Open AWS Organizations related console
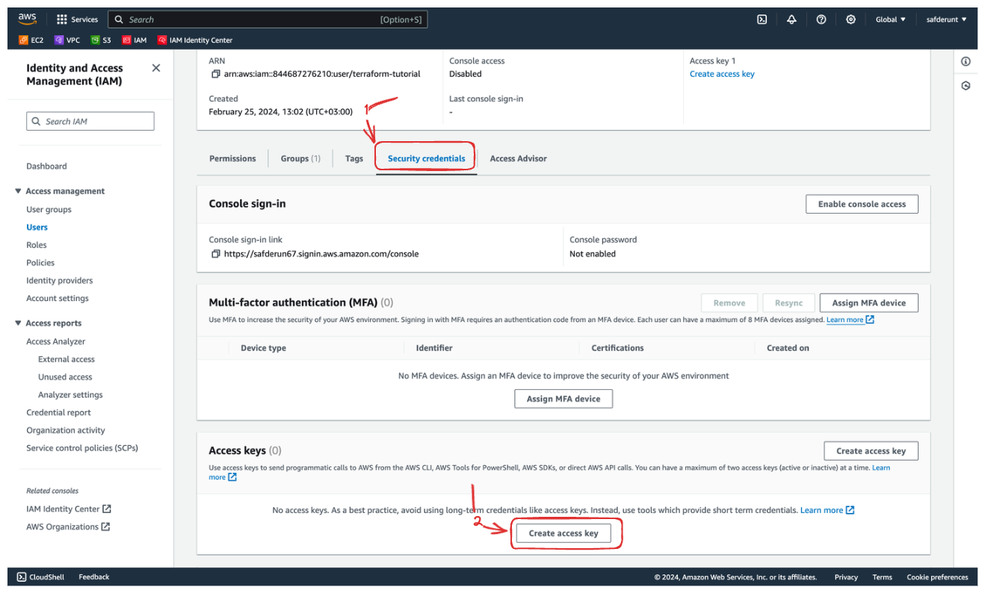The width and height of the screenshot is (985, 593). 62,527
